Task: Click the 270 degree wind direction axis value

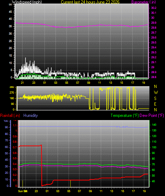Action: pos(12,93)
